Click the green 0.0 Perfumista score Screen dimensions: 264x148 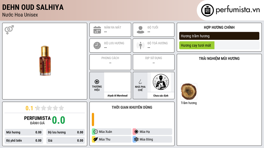pyautogui.click(x=59, y=120)
